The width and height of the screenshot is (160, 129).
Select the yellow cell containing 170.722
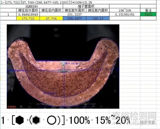click(x=28, y=19)
